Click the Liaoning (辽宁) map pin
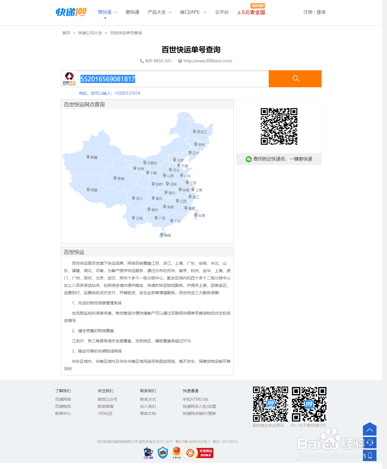 coord(190,153)
